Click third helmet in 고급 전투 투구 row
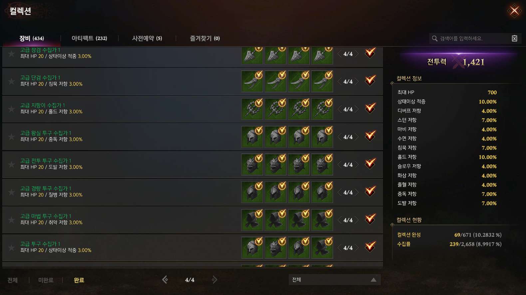The image size is (526, 295). point(299,164)
